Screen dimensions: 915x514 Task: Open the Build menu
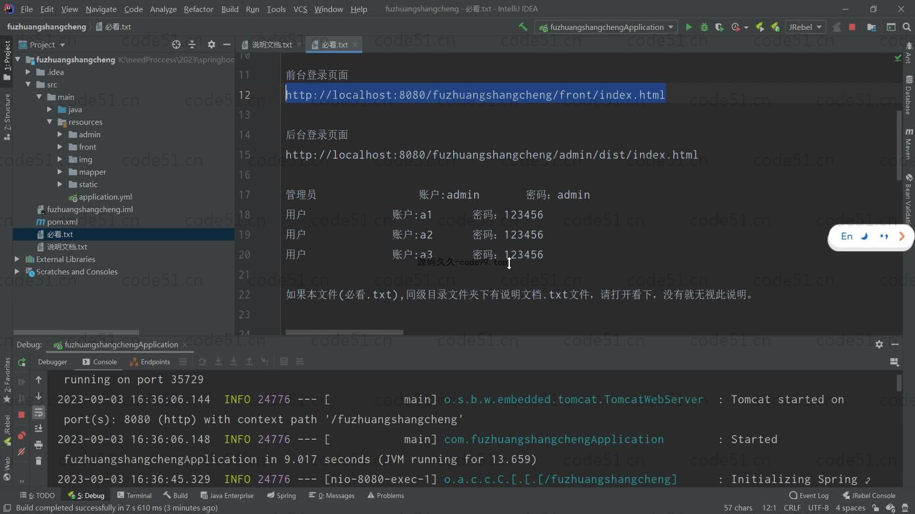(230, 9)
